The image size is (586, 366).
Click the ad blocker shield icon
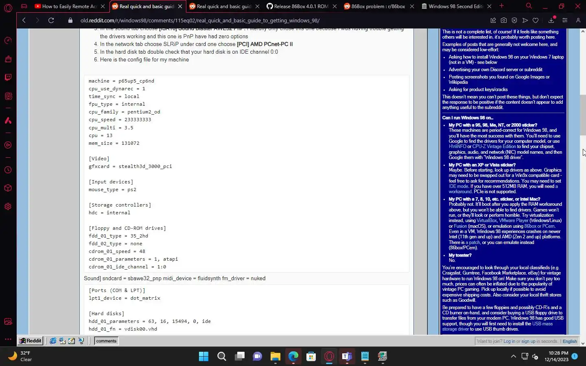[x=514, y=20]
